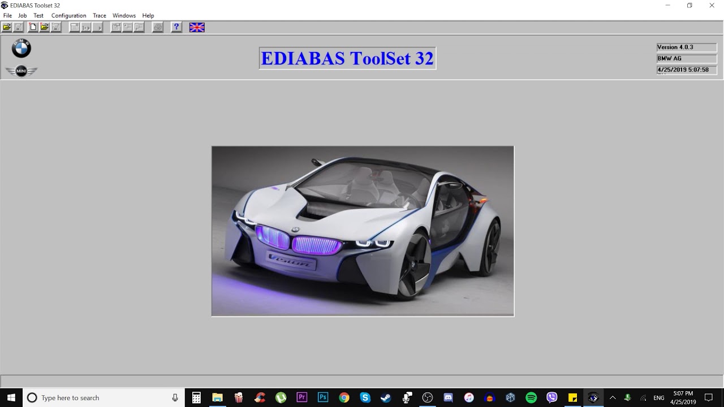Click the BMW concept car image
This screenshot has height=407, width=724.
pos(363,231)
